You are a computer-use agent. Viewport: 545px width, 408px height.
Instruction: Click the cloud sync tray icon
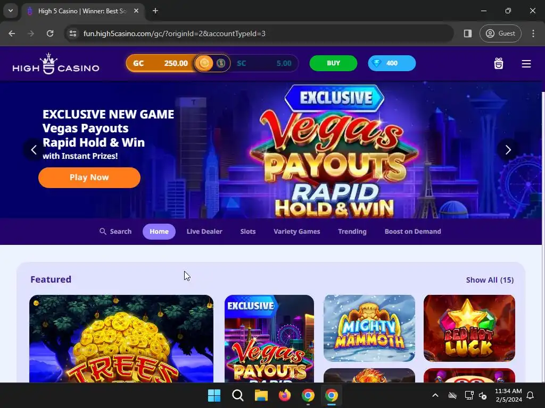click(x=452, y=395)
